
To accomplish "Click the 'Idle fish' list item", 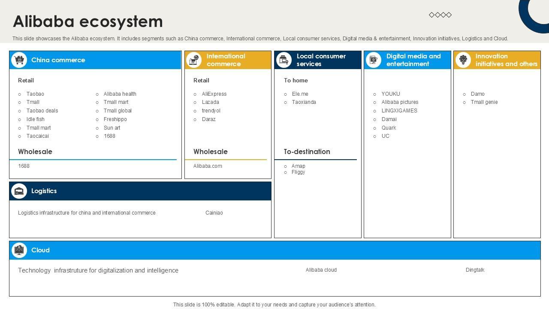I will 35,119.
